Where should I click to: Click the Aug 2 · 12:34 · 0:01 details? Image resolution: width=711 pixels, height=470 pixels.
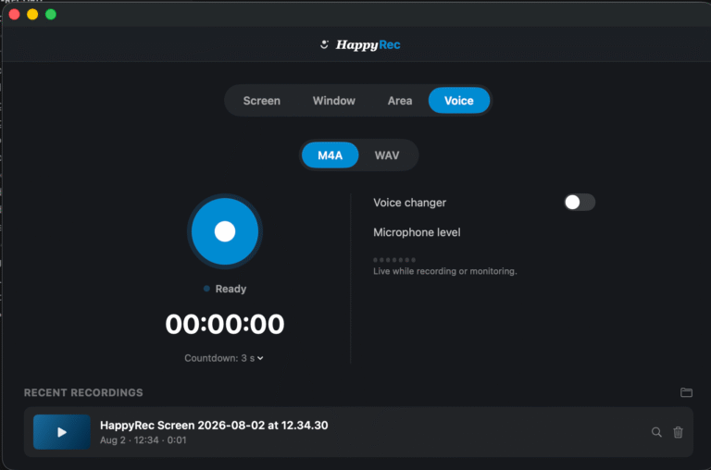tap(143, 440)
